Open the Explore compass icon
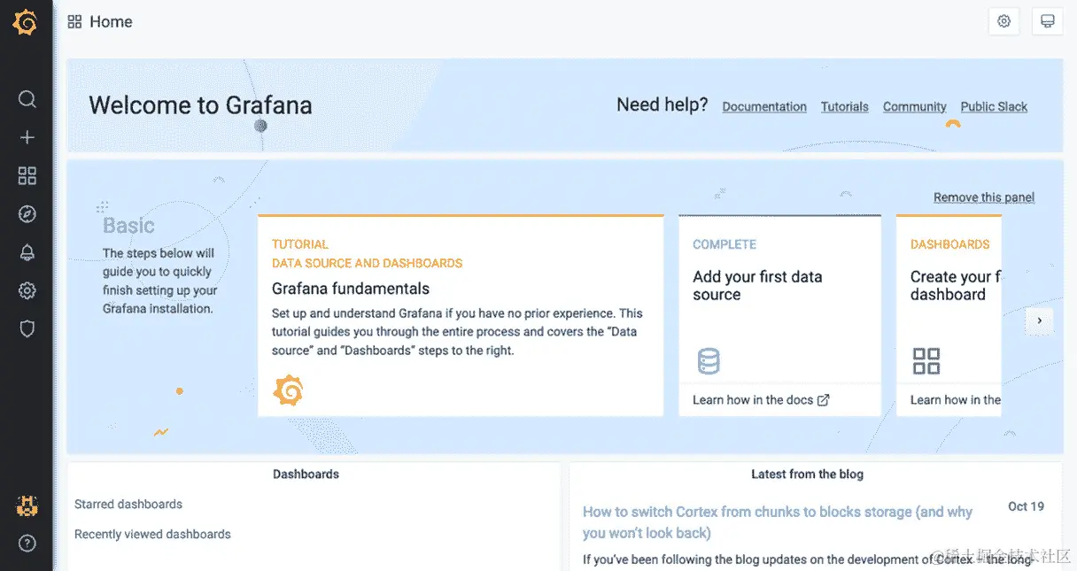This screenshot has height=571, width=1077. point(27,213)
